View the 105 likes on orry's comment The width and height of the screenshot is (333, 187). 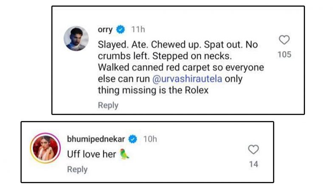pyautogui.click(x=284, y=55)
